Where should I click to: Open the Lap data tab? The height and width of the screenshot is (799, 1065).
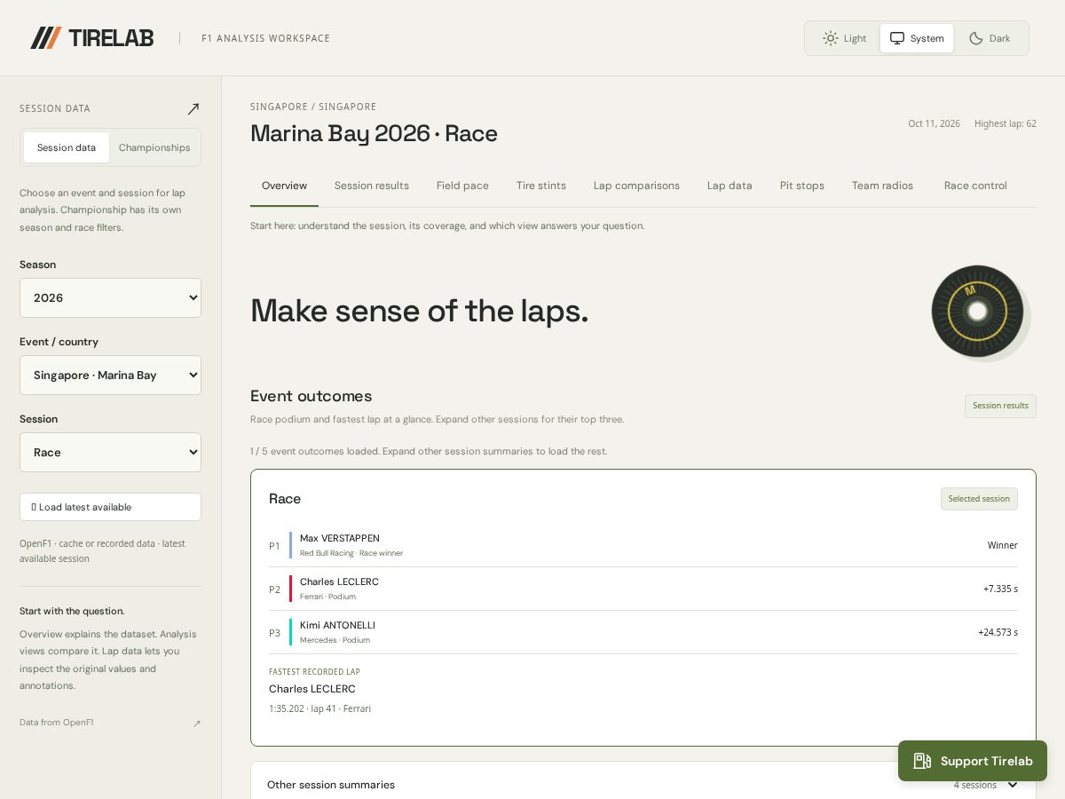point(730,186)
